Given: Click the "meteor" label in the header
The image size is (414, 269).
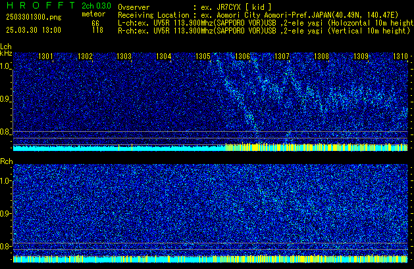Looking at the screenshot, I should click(x=93, y=14).
